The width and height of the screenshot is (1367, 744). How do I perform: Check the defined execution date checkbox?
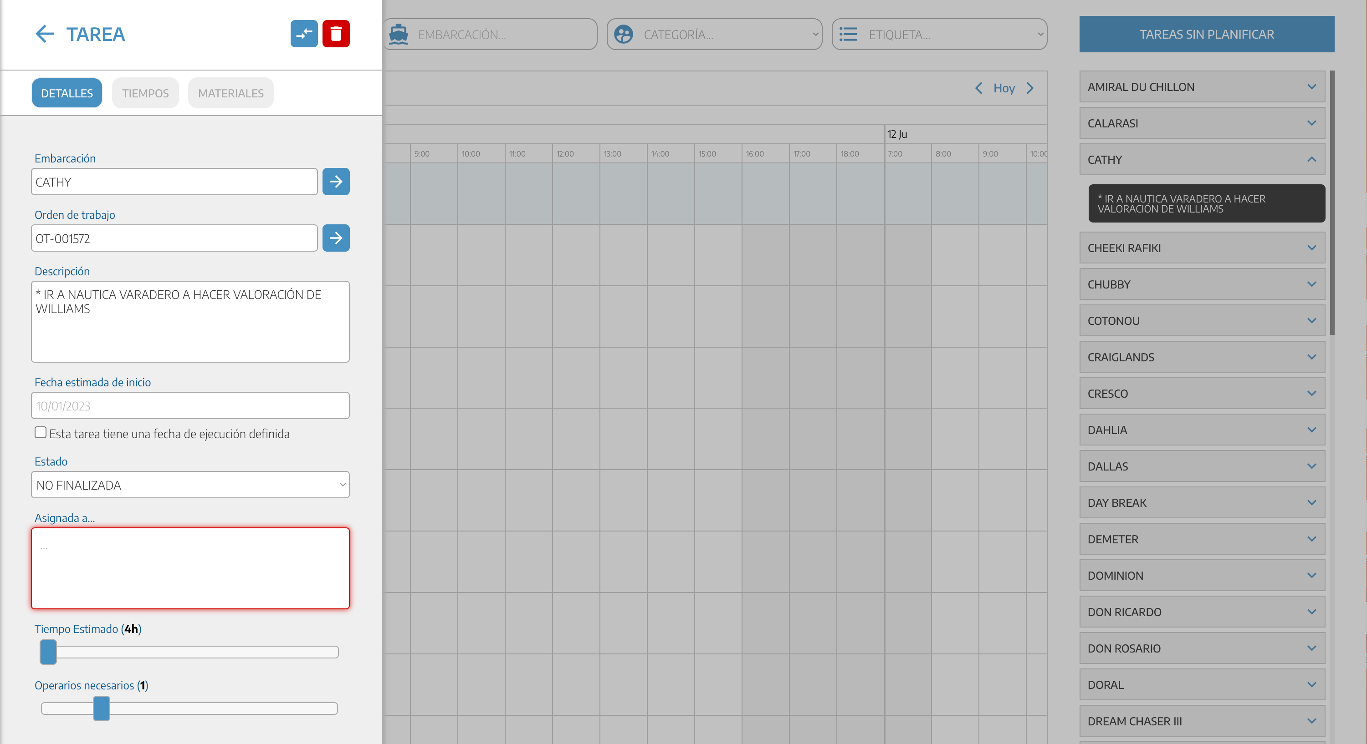[x=41, y=433]
